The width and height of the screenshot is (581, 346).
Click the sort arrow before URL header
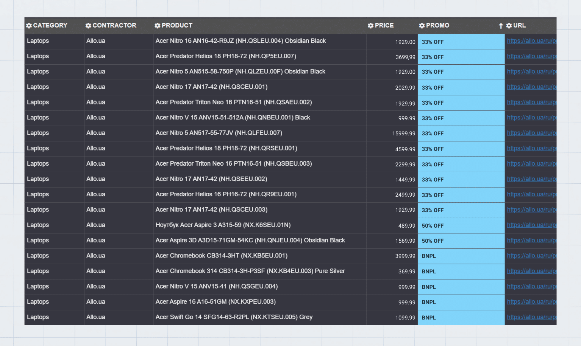coord(501,26)
